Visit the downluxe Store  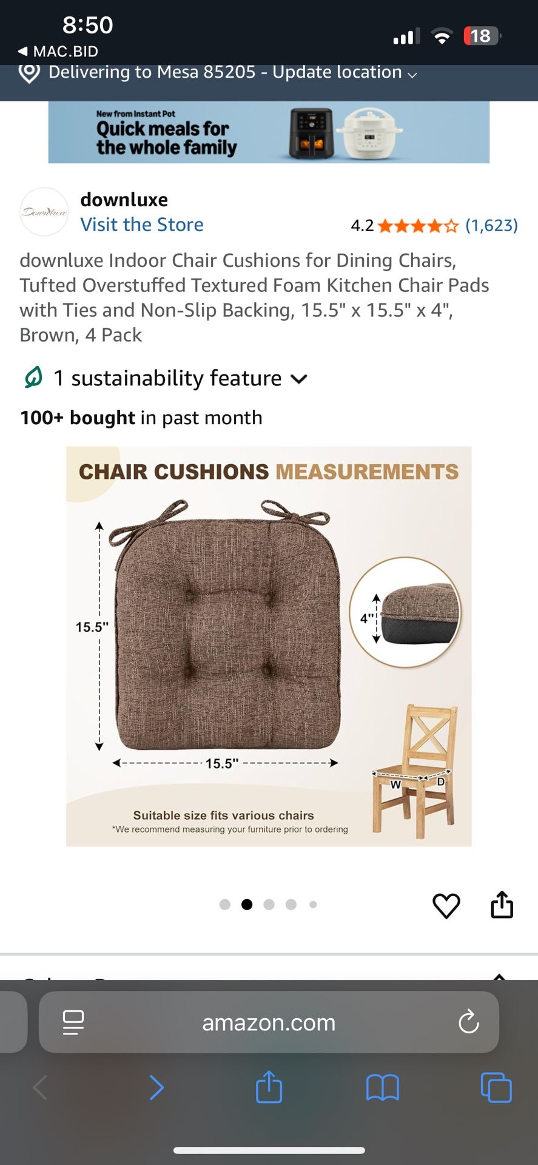pyautogui.click(x=142, y=225)
